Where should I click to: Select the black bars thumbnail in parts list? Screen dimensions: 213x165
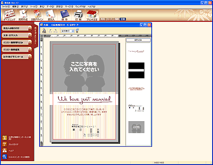(x=136, y=71)
